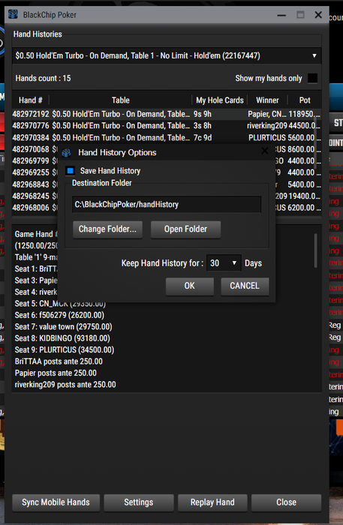Minimize the BlackChip Poker window
This screenshot has width=343, height=525.
(x=281, y=15)
